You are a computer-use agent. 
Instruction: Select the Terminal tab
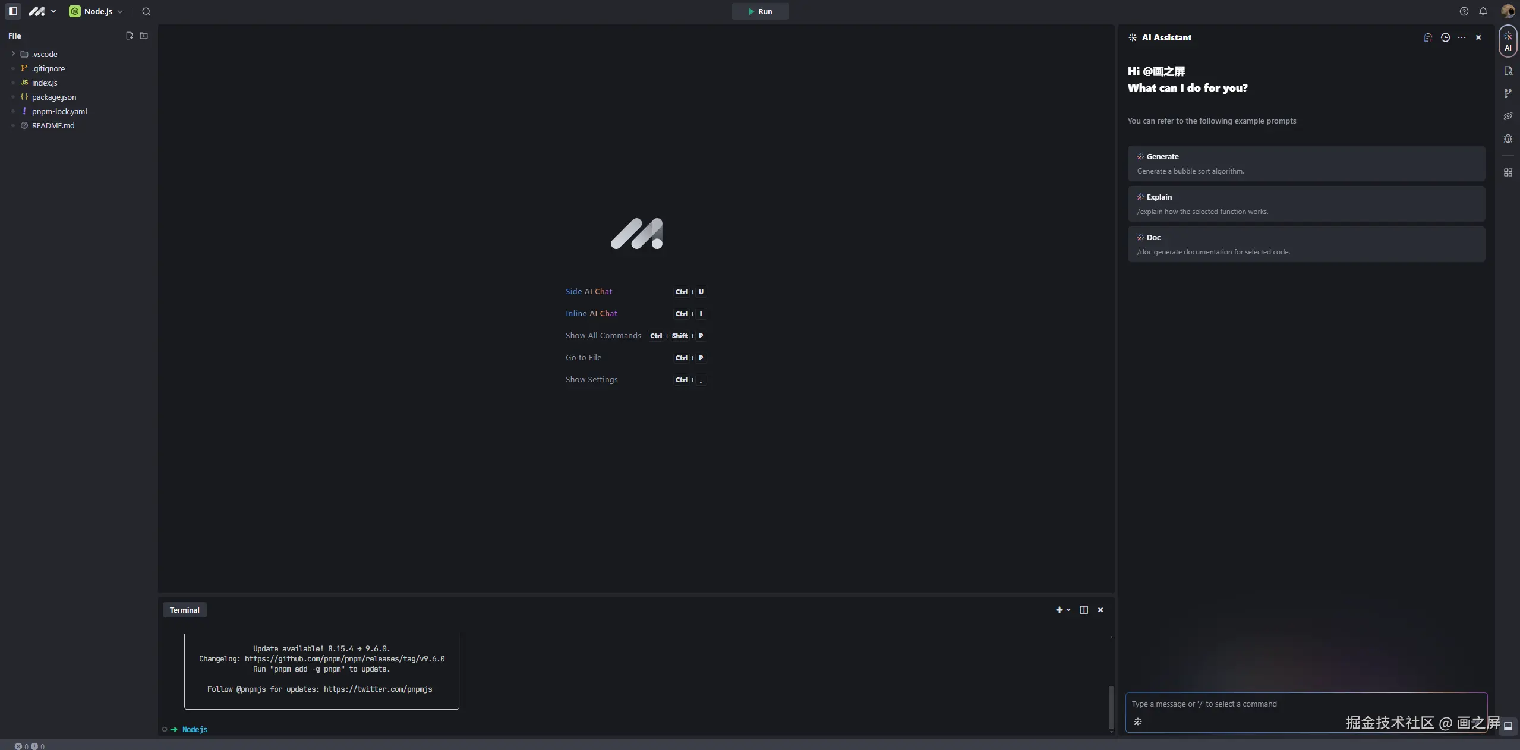coord(184,610)
